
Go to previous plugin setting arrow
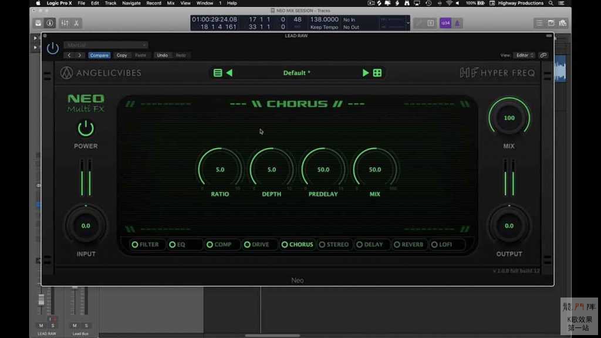pyautogui.click(x=69, y=55)
